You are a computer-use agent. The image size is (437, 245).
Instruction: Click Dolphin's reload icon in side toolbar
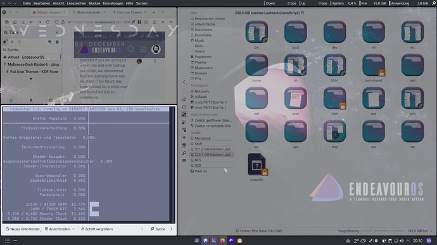click(184, 107)
